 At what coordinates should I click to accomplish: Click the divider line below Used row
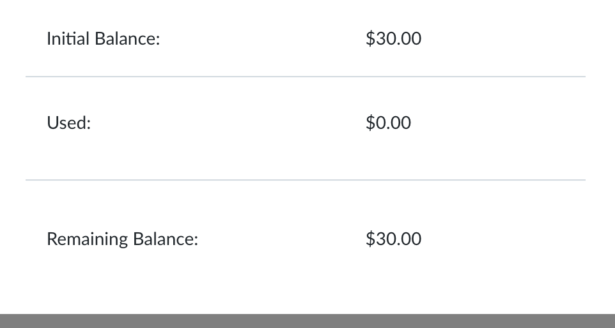click(306, 180)
